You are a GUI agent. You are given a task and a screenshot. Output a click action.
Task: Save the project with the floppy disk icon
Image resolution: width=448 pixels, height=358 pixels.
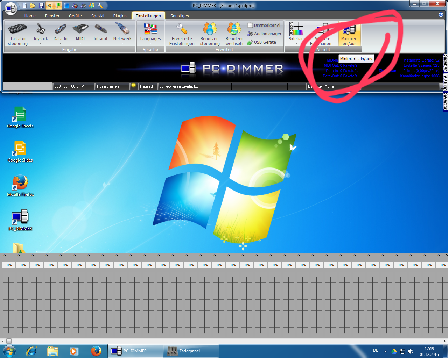(41, 6)
